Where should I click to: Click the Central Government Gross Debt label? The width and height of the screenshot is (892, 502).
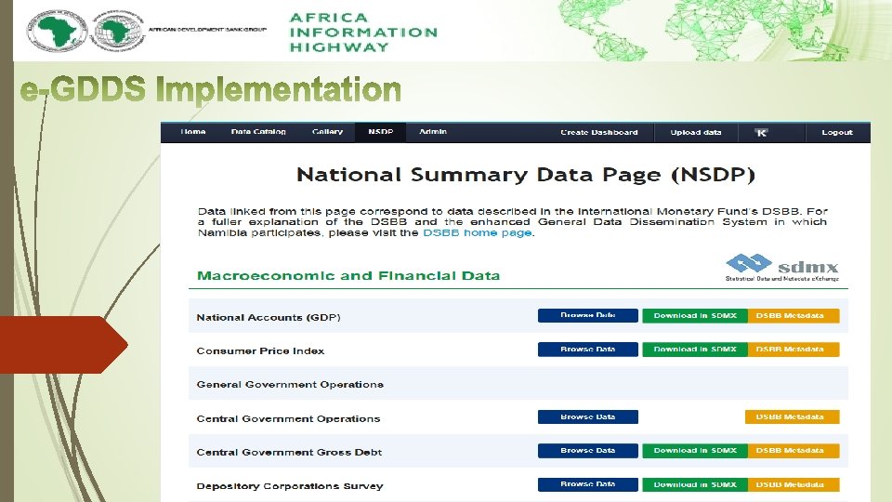tap(289, 453)
